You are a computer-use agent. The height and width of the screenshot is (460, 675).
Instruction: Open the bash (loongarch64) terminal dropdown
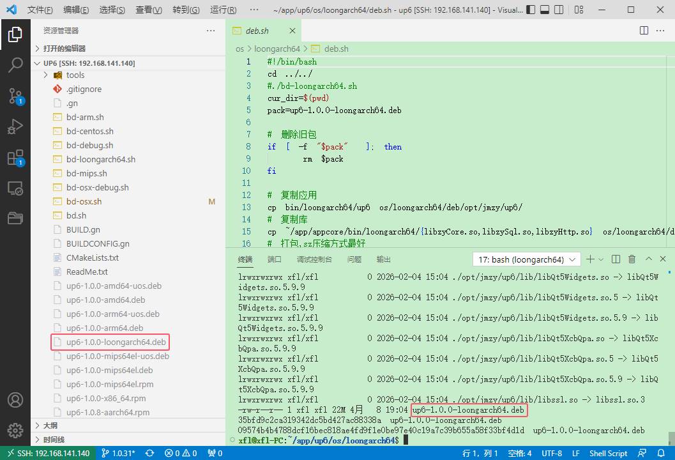526,259
